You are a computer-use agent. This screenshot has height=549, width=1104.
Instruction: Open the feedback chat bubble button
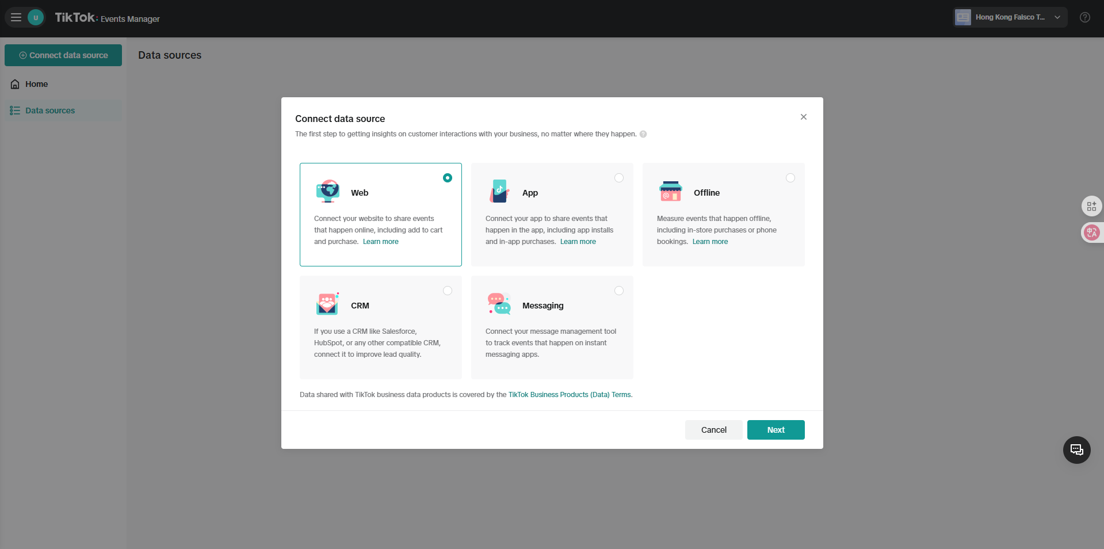(x=1076, y=450)
